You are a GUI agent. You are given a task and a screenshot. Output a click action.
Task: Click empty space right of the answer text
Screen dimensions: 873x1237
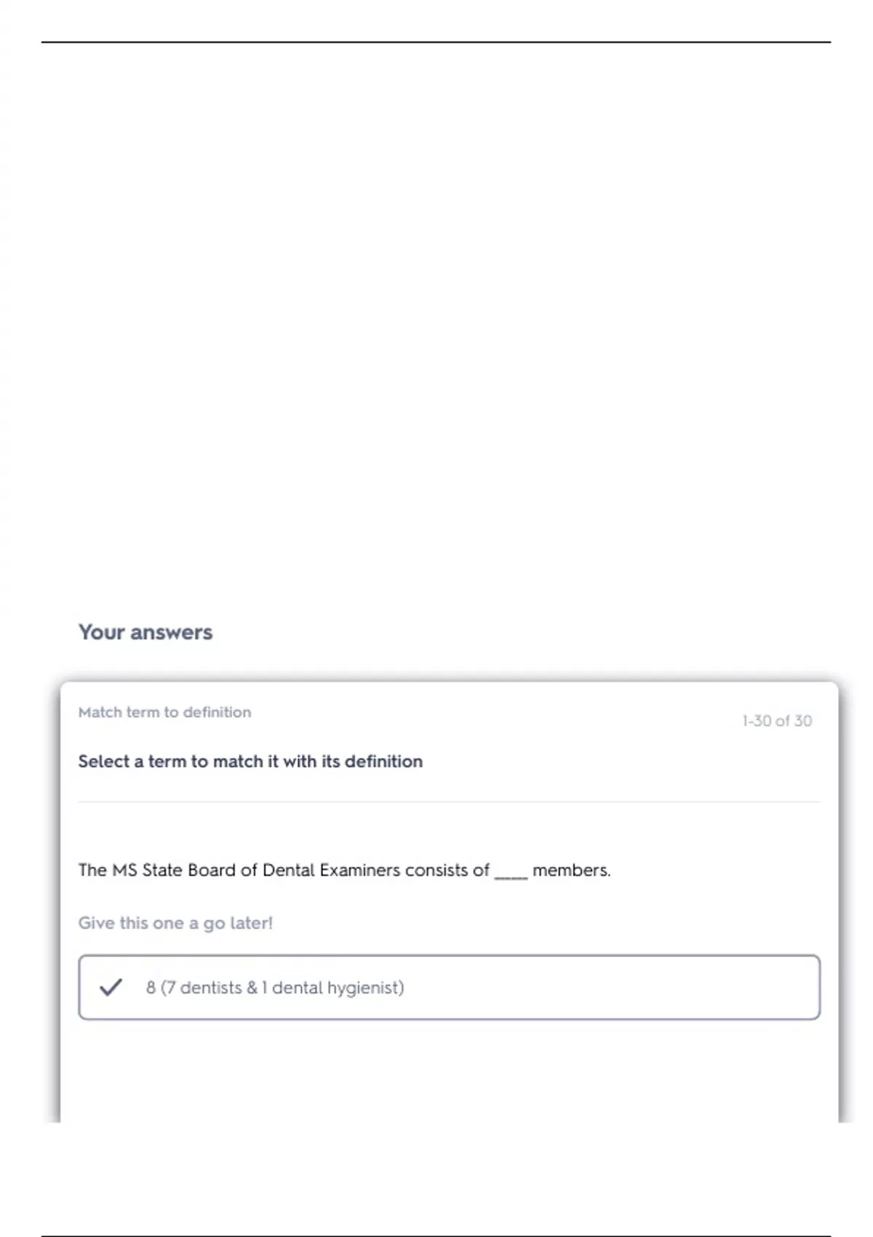point(618,987)
